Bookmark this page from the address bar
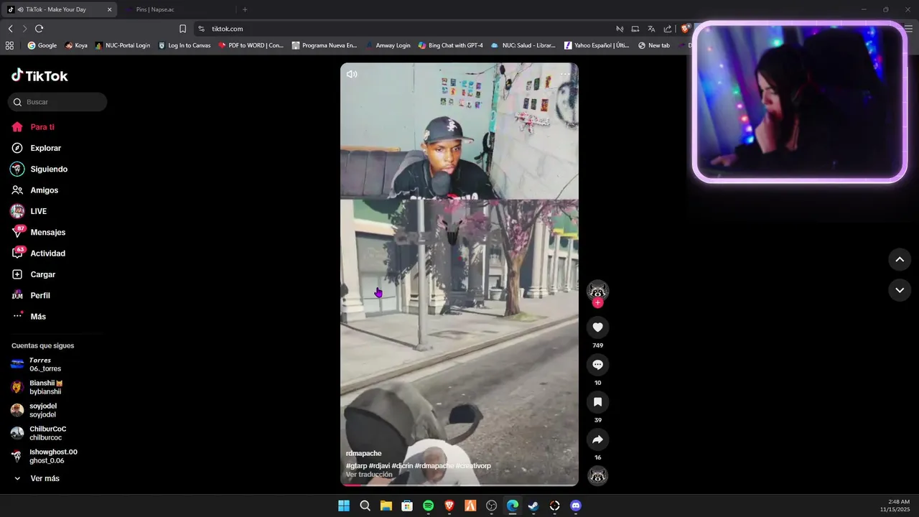 [182, 29]
